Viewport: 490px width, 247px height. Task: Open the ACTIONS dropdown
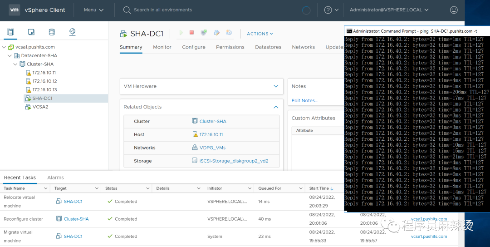coord(260,34)
